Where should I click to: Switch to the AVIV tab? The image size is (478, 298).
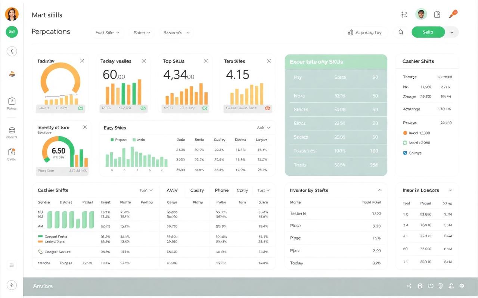tap(172, 190)
